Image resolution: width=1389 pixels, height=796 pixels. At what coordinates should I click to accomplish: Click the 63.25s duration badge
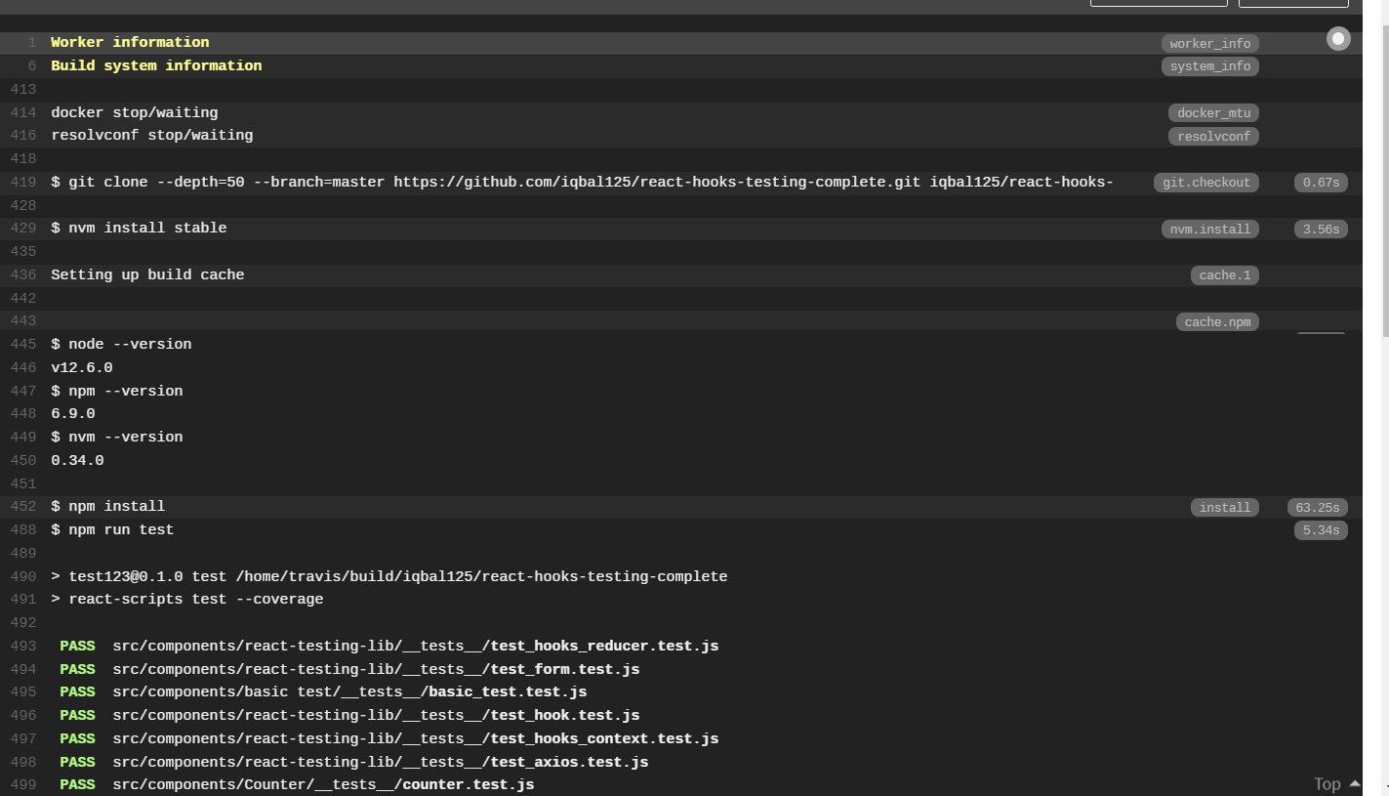pos(1317,508)
